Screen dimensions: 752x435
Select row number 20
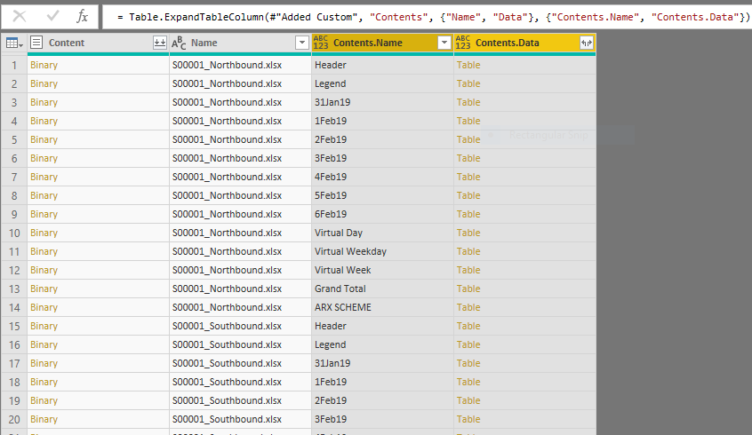pyautogui.click(x=14, y=419)
